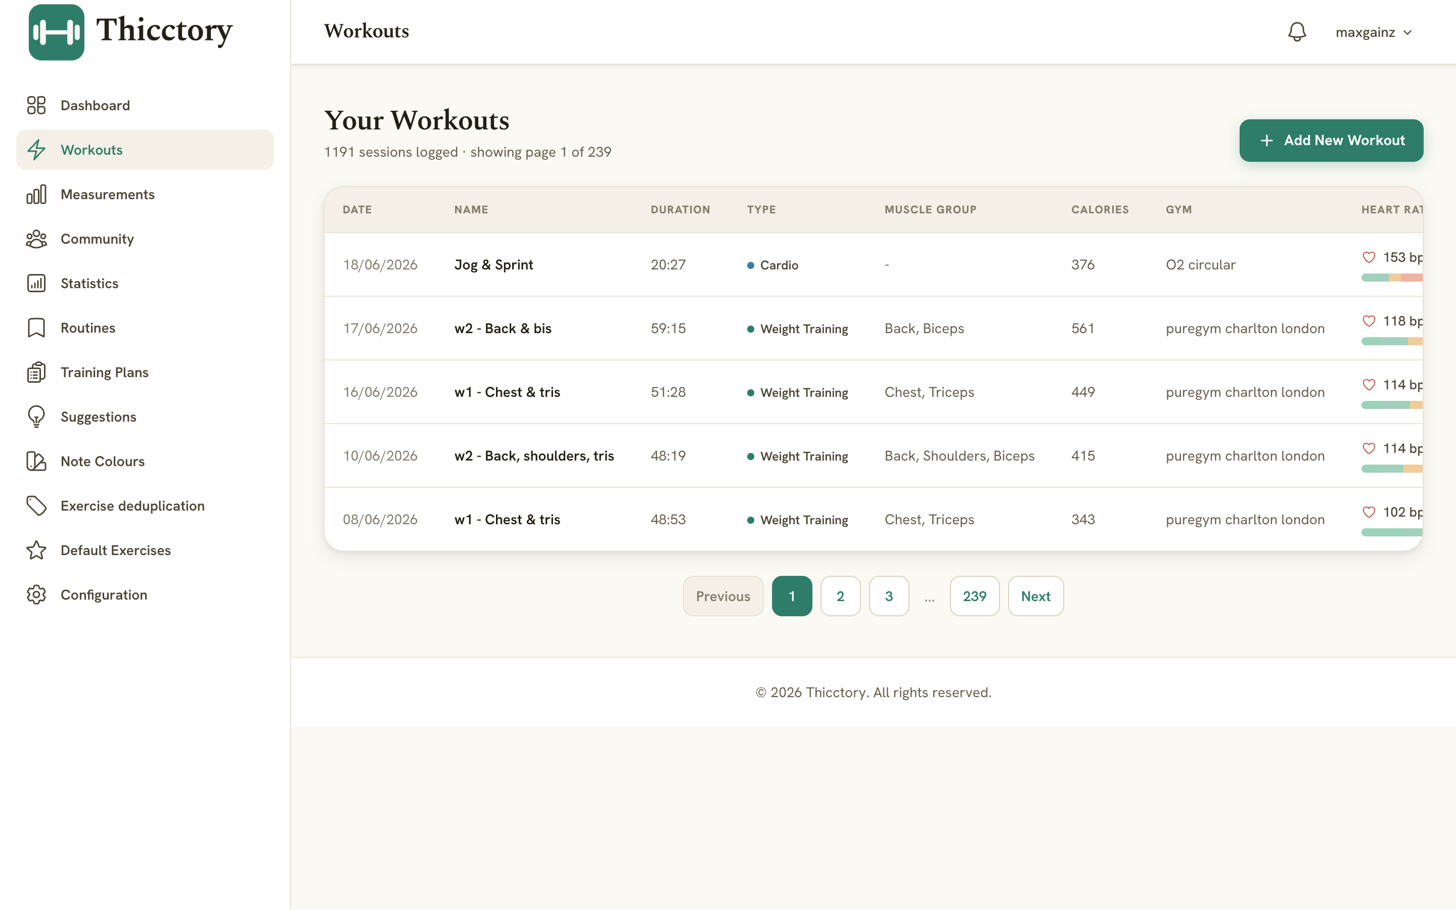Click the Default Exercises star icon
Screen dimensions: 1456x910
(36, 551)
